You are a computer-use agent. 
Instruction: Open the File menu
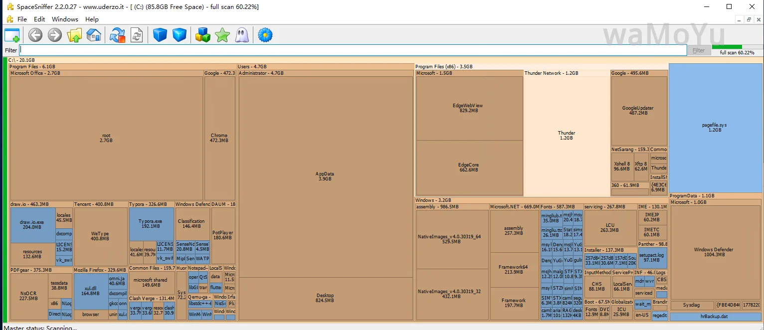[x=22, y=19]
